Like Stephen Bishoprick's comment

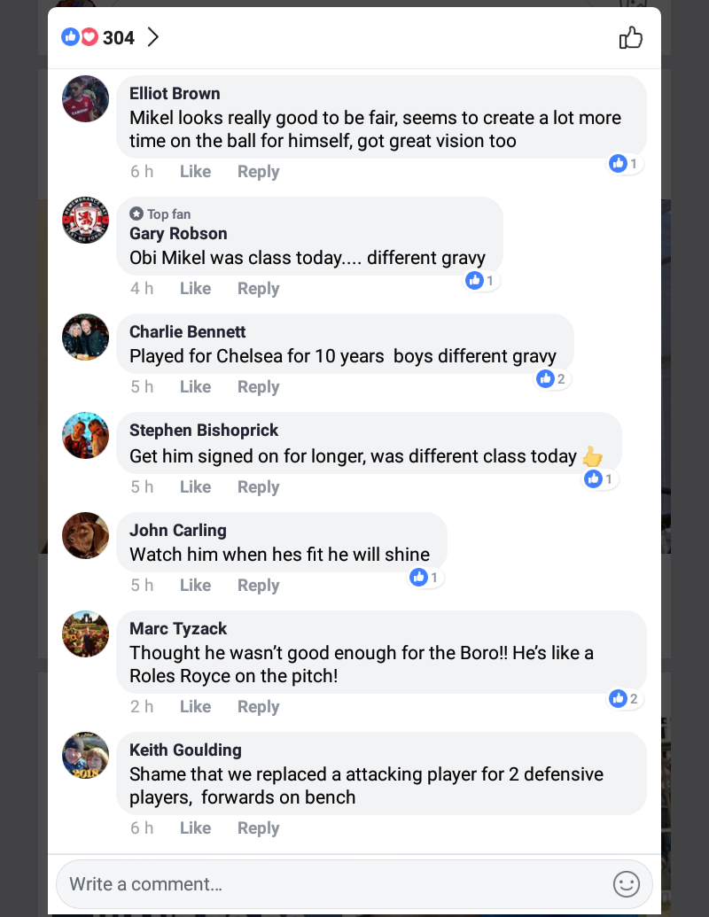(195, 487)
